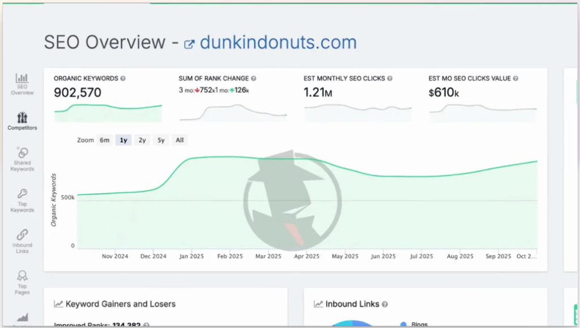
Task: Set chart zoom to All
Action: click(180, 140)
